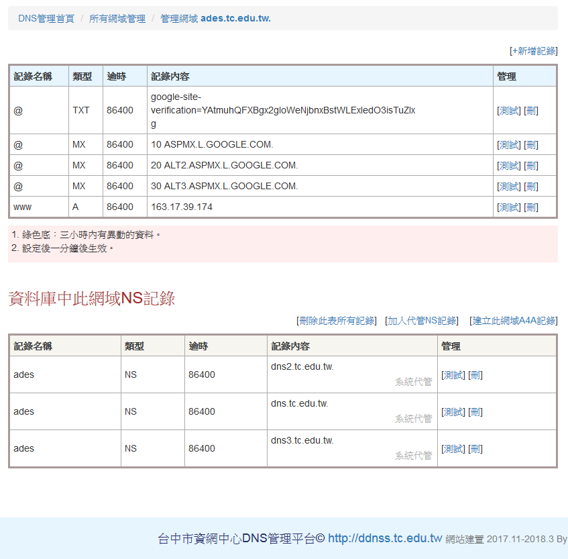Test the 10 ASPMX.L.GOOGLE.COM MX record

click(x=509, y=145)
